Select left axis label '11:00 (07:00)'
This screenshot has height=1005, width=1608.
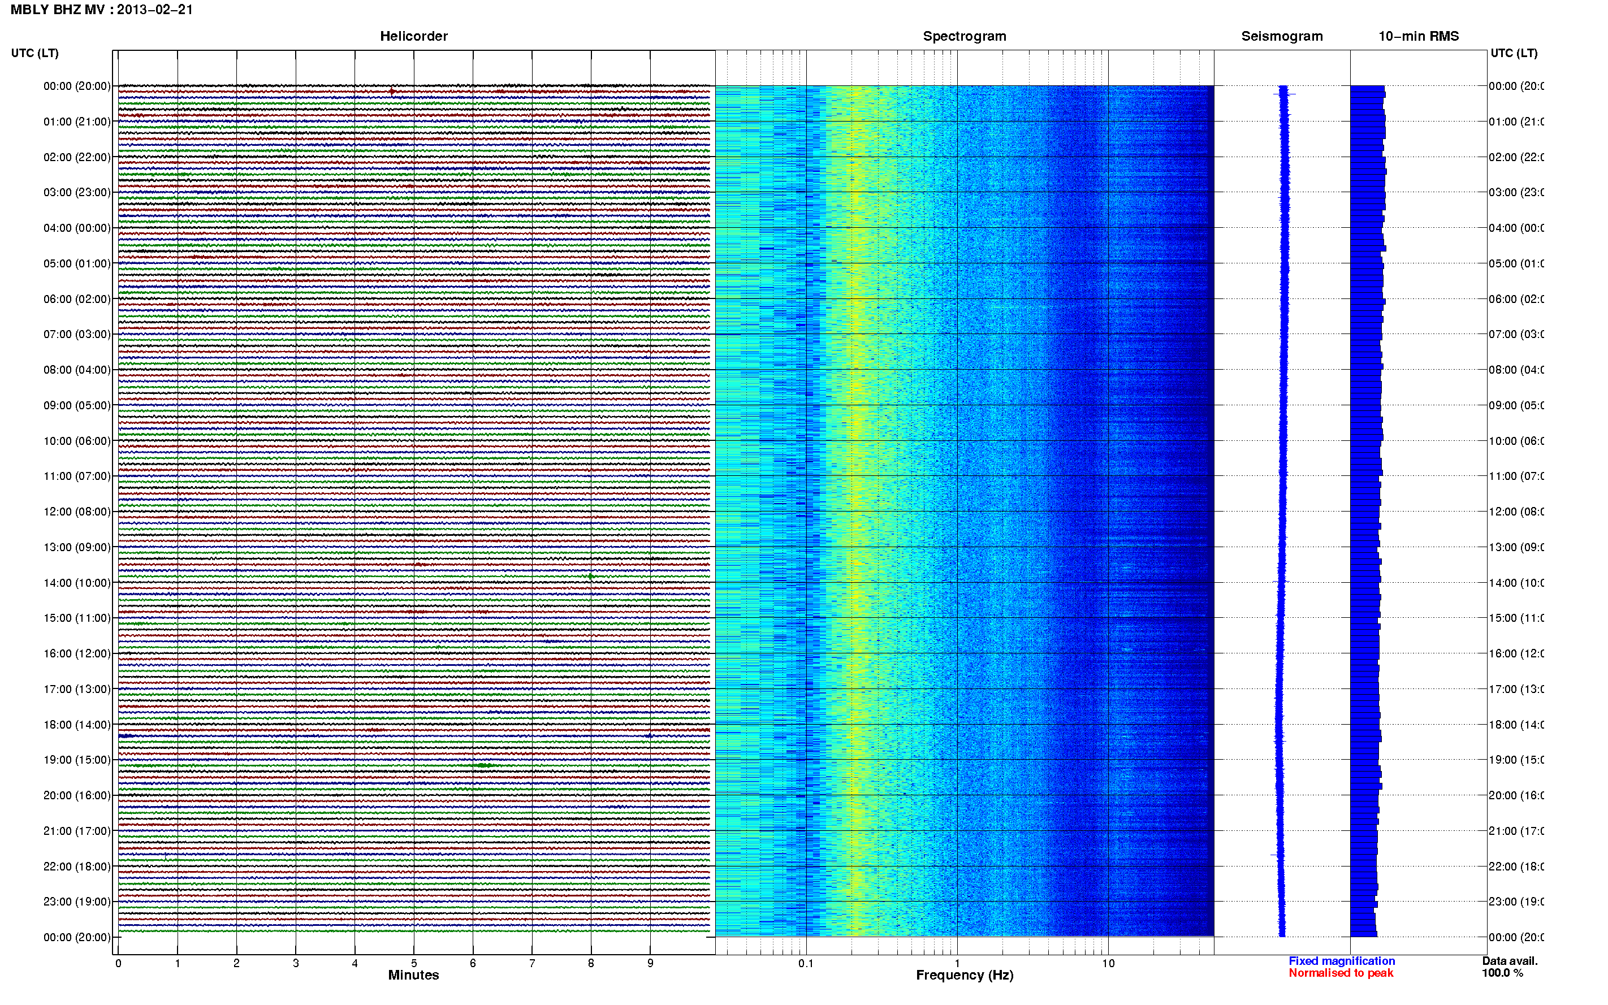pyautogui.click(x=77, y=476)
